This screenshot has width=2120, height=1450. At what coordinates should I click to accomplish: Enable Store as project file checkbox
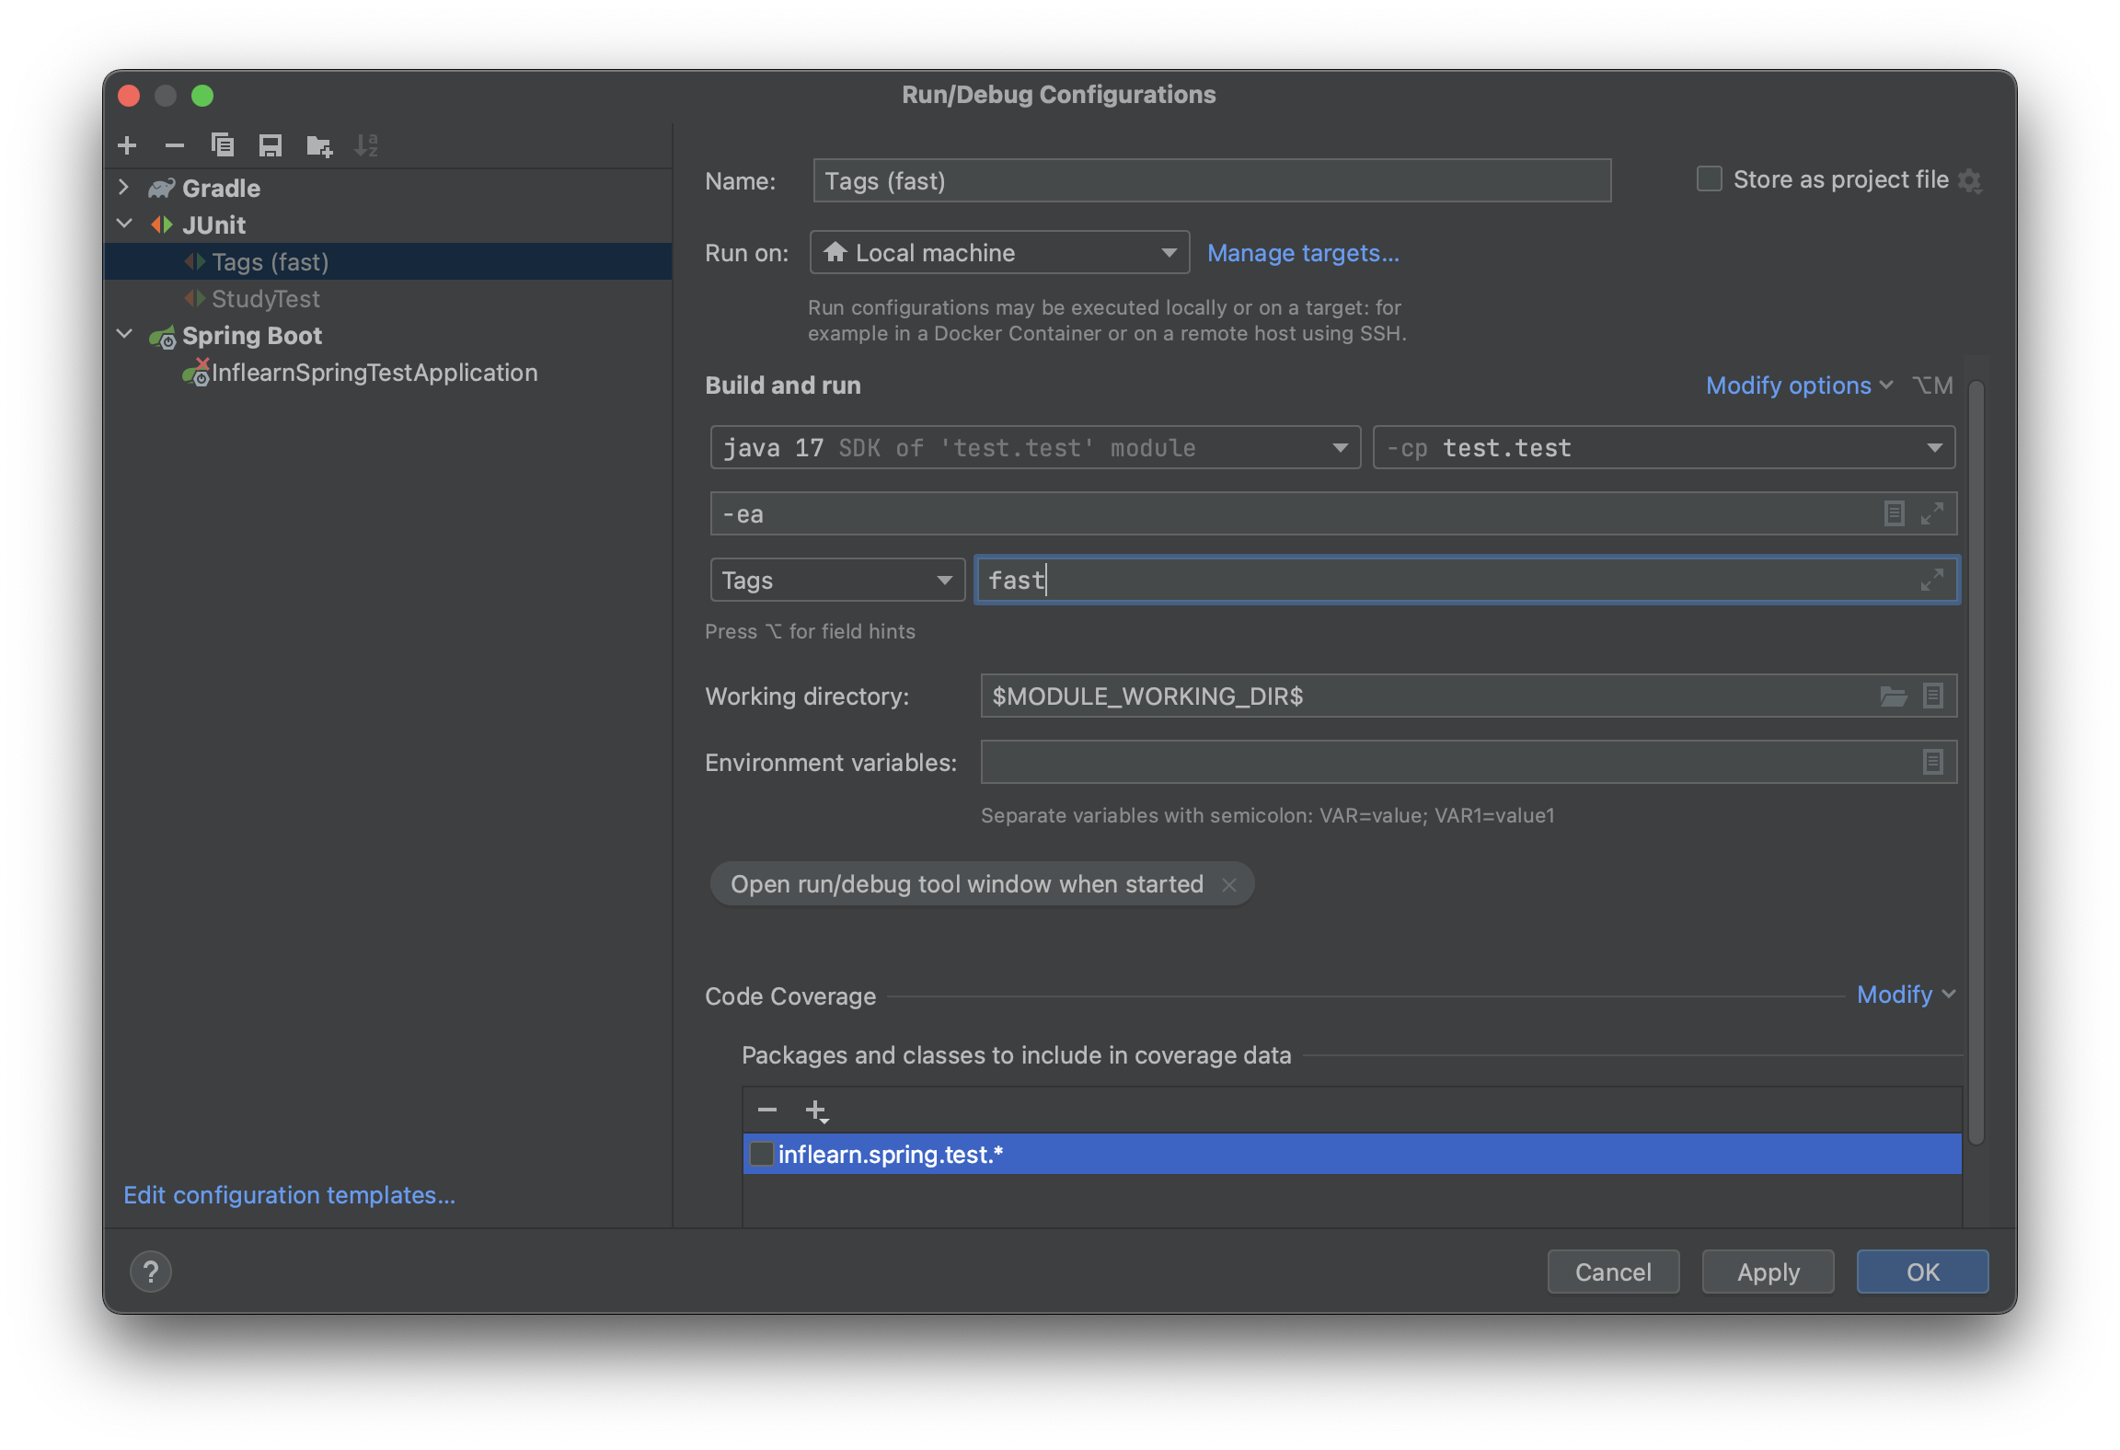point(1709,179)
